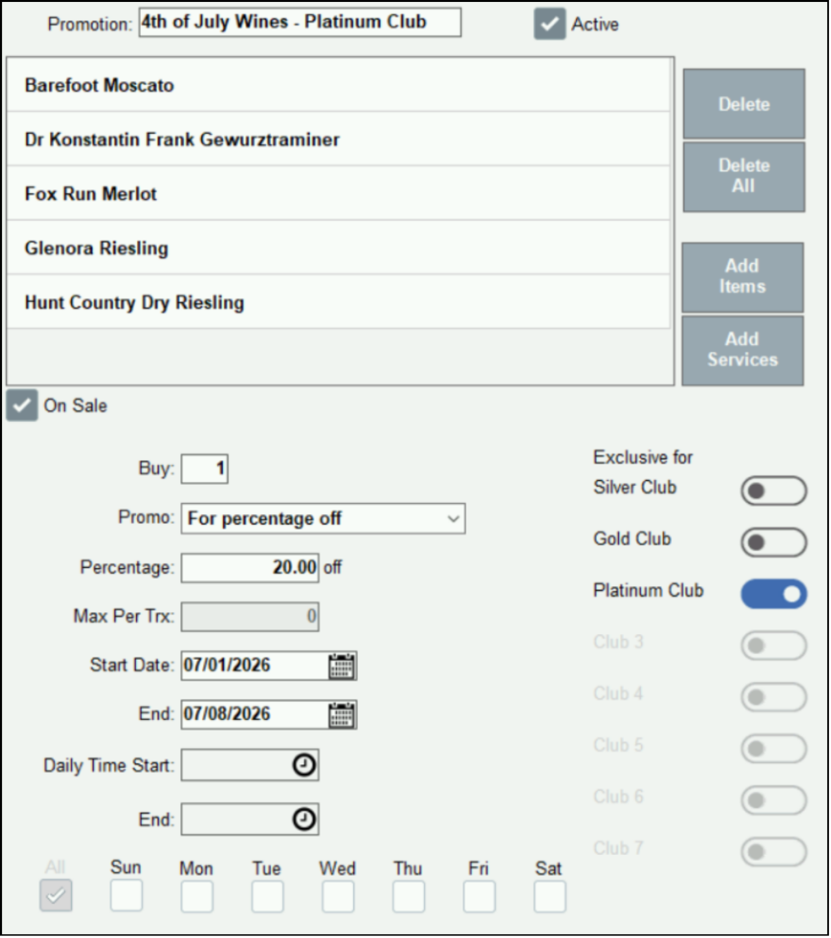Uncheck the Active checkbox
Viewport: 831px width, 938px height.
tap(551, 25)
